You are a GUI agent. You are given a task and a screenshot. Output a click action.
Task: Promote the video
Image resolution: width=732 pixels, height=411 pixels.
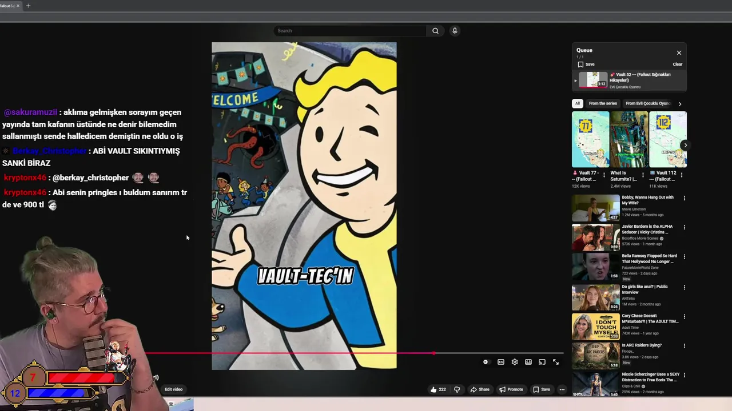pyautogui.click(x=511, y=389)
